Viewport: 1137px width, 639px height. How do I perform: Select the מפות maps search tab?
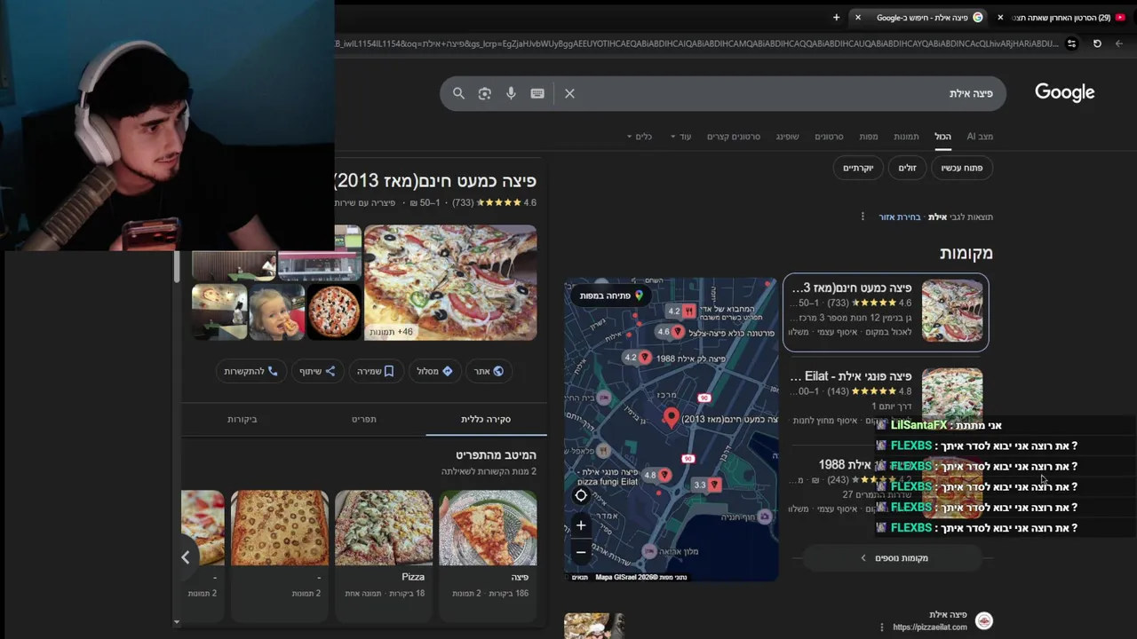pos(869,136)
